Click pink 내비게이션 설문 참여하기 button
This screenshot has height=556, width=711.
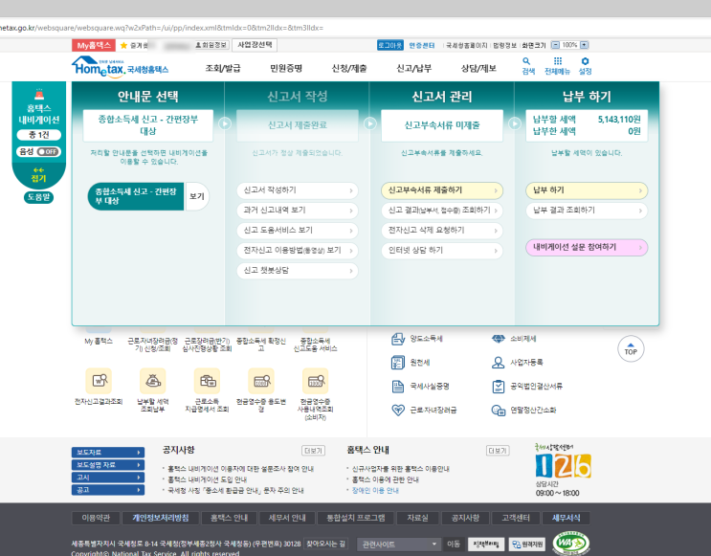(587, 248)
